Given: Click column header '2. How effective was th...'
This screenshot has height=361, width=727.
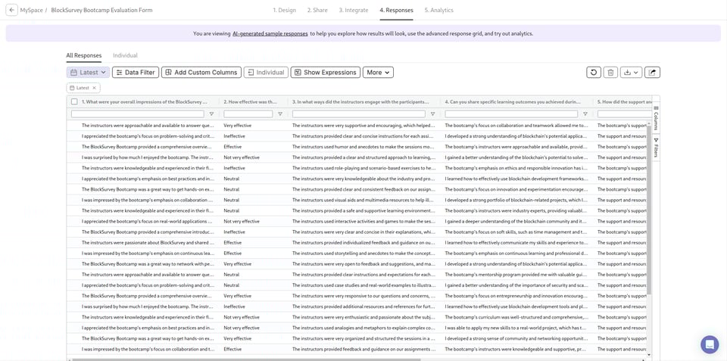Looking at the screenshot, I should [x=250, y=101].
